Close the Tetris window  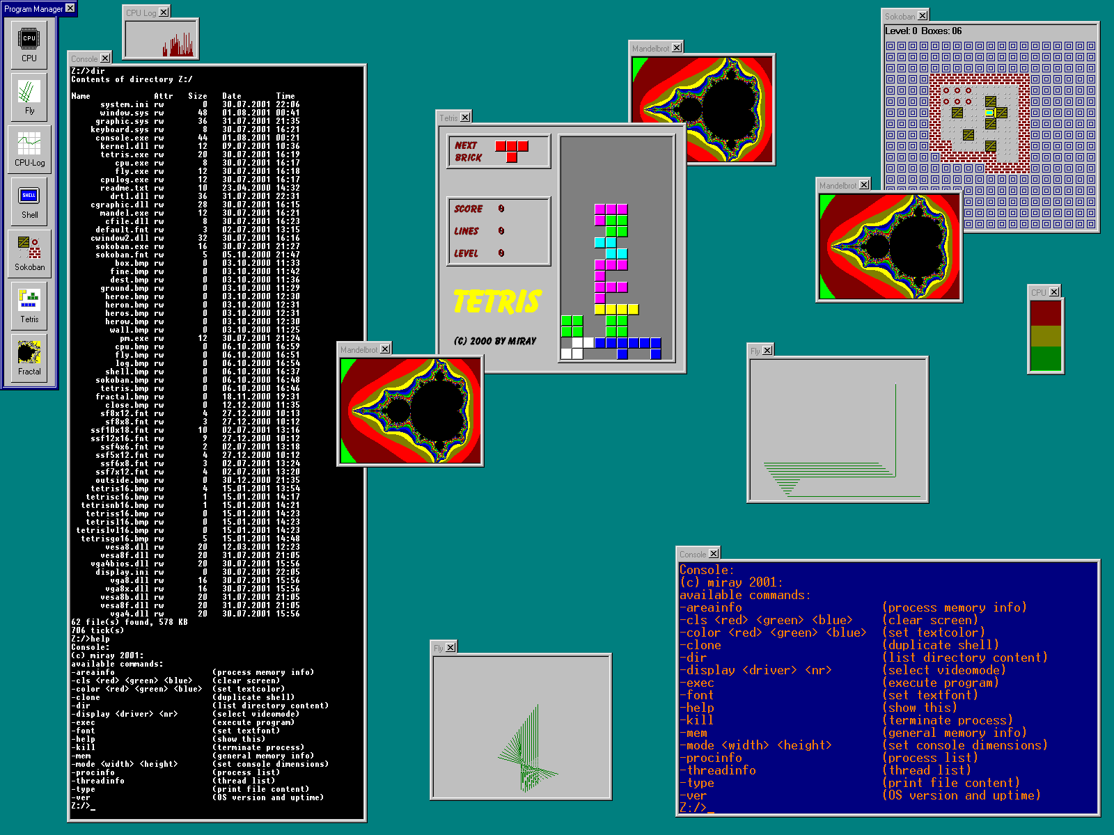click(x=465, y=118)
